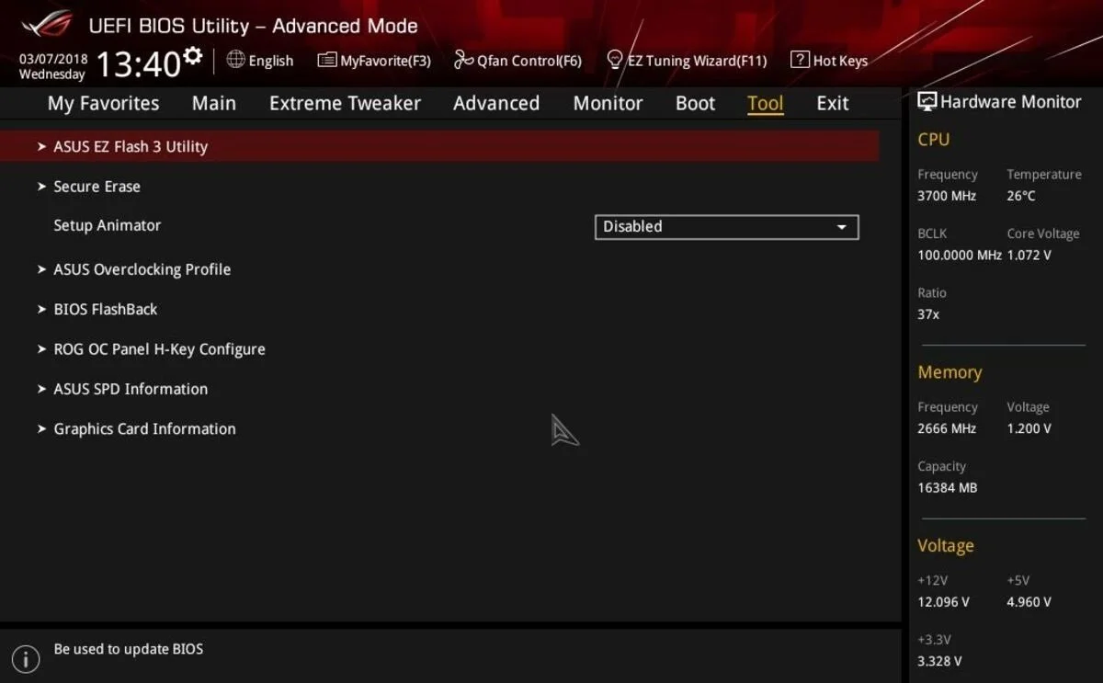Open Graphics Card Information
The width and height of the screenshot is (1103, 683).
tap(144, 428)
